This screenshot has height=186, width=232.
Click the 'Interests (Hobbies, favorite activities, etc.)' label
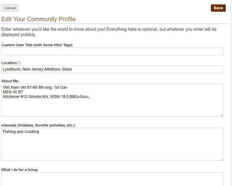(38, 125)
